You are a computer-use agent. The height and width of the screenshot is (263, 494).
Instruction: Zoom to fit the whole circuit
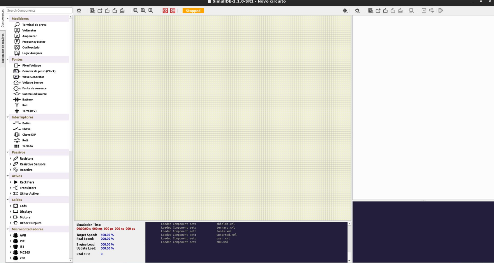click(x=136, y=10)
